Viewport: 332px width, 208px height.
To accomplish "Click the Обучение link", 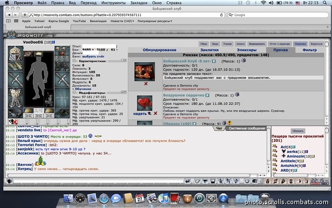I will click(83, 89).
